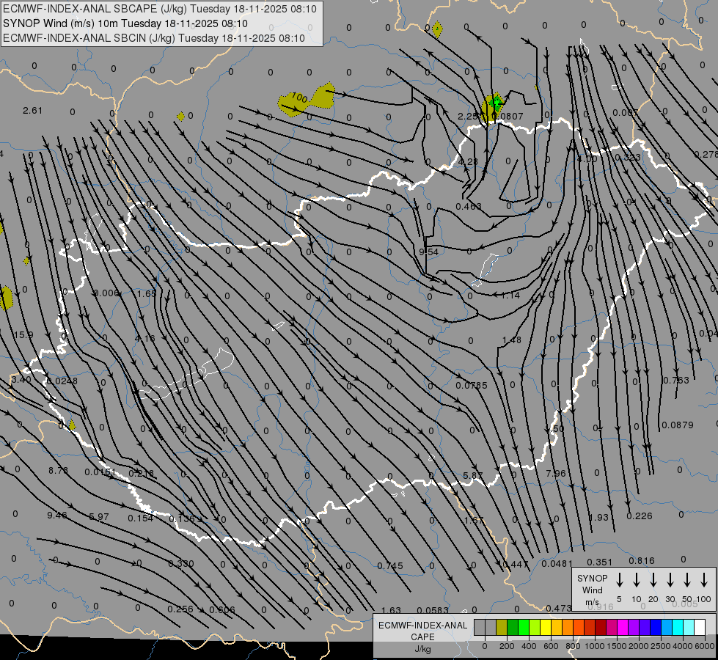Click the value 0.0785 on map
Image resolution: width=718 pixels, height=660 pixels.
pyautogui.click(x=472, y=385)
